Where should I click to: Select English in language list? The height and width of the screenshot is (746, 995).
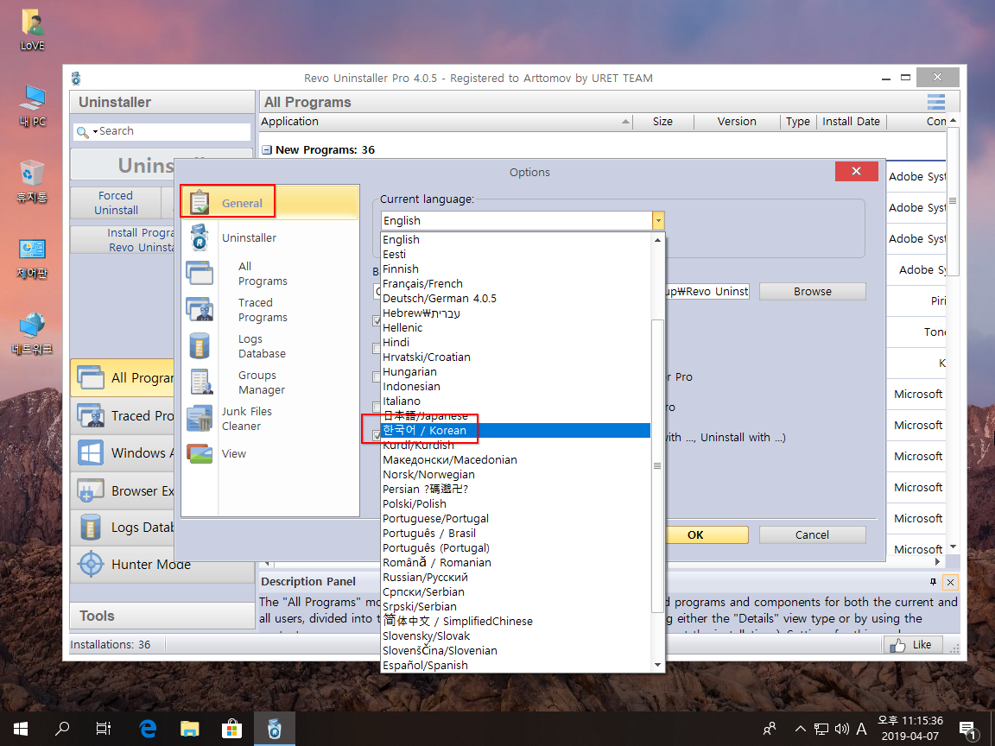(x=516, y=240)
